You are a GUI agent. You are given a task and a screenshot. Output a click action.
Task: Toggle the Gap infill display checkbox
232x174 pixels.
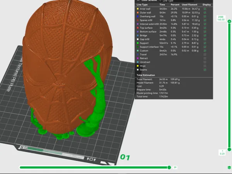click(205, 39)
